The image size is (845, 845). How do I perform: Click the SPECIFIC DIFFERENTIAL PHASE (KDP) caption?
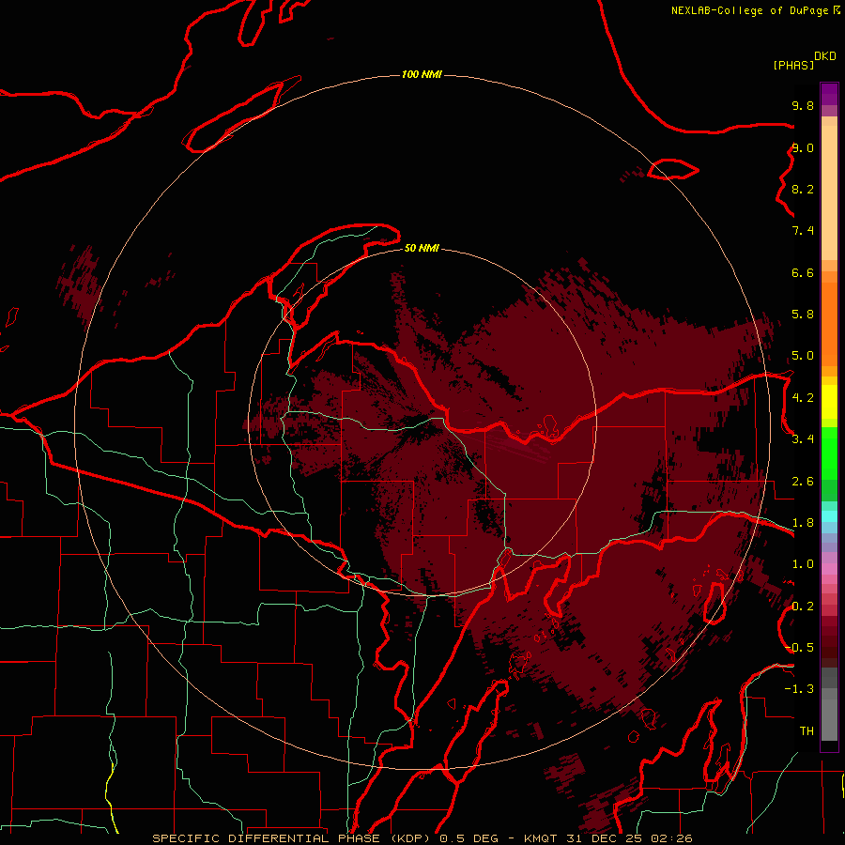(290, 838)
